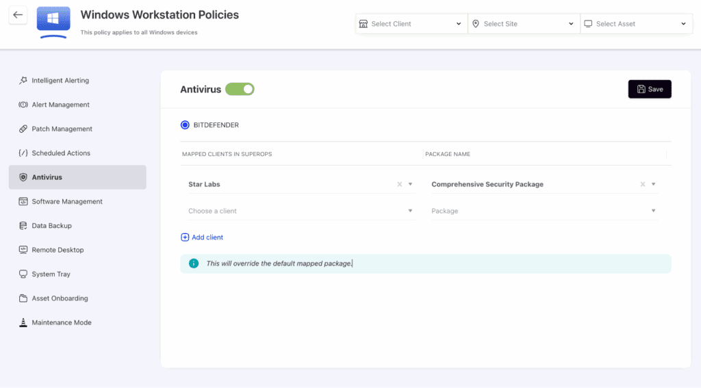Viewport: 701px width, 388px height.
Task: Click the Maintenance Mode cone icon
Action: tap(23, 323)
